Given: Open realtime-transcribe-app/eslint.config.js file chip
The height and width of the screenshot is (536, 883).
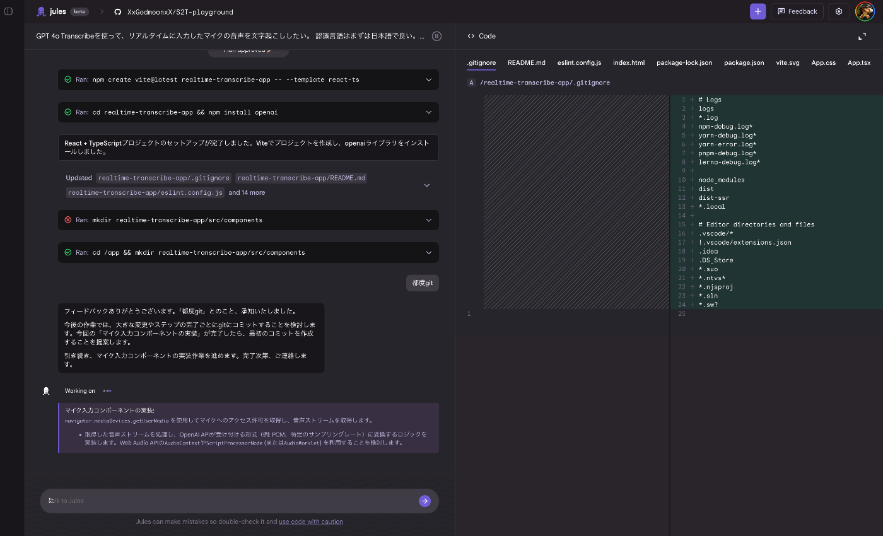Looking at the screenshot, I should [x=145, y=192].
